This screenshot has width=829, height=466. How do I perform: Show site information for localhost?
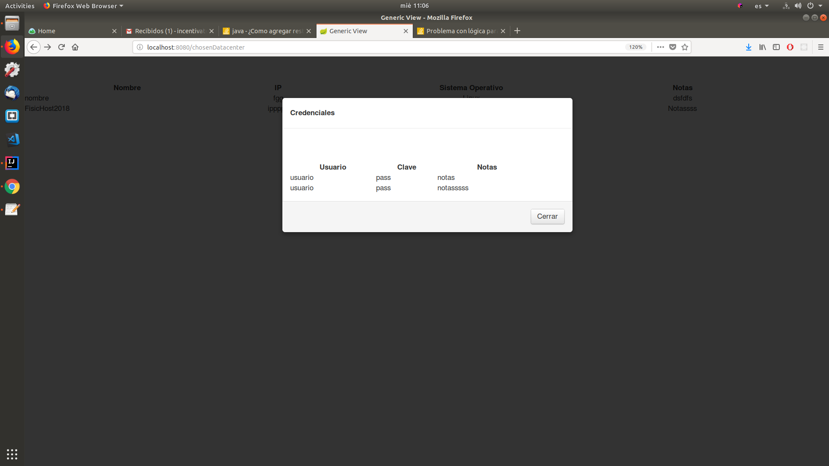coord(140,47)
